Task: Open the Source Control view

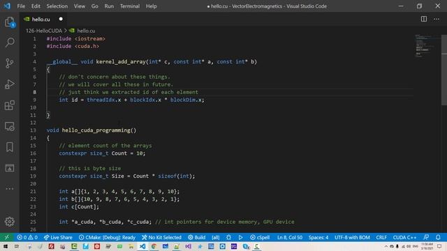Action: (x=10, y=63)
